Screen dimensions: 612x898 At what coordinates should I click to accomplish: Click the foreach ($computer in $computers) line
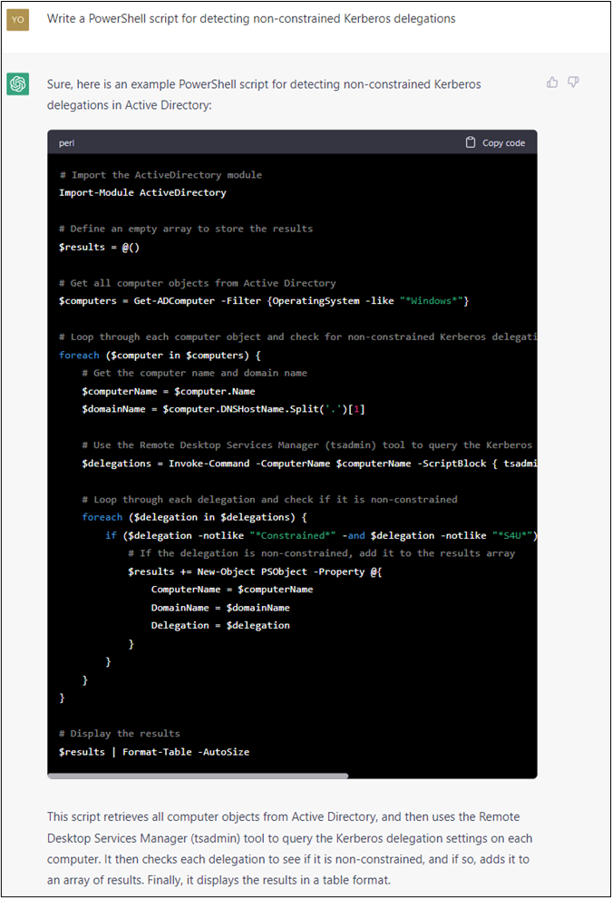159,355
